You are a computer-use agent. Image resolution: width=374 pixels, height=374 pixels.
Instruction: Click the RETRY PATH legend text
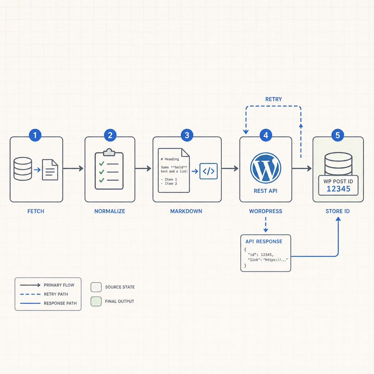(x=56, y=294)
